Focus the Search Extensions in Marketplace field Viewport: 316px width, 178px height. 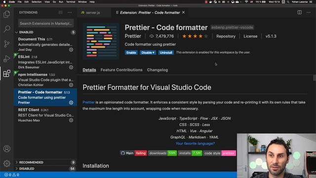(x=46, y=23)
